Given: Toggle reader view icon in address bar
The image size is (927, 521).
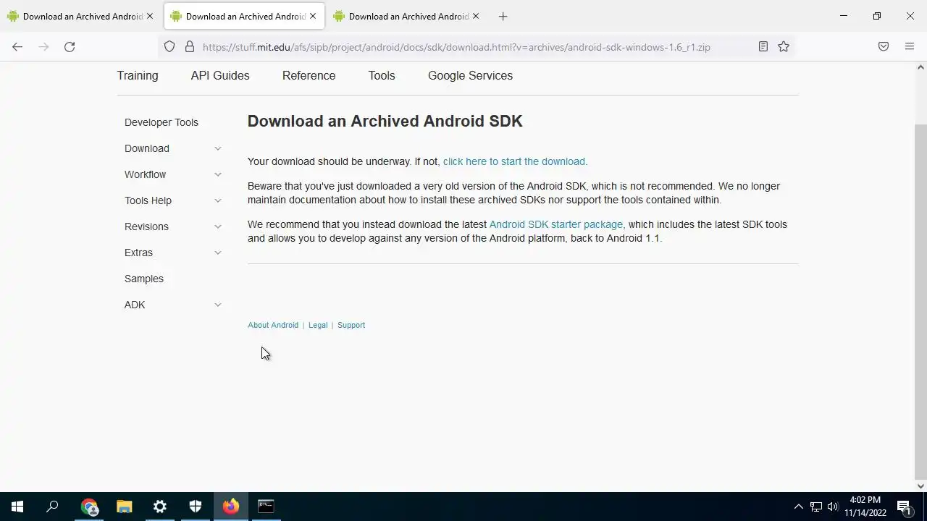Looking at the screenshot, I should pyautogui.click(x=763, y=46).
